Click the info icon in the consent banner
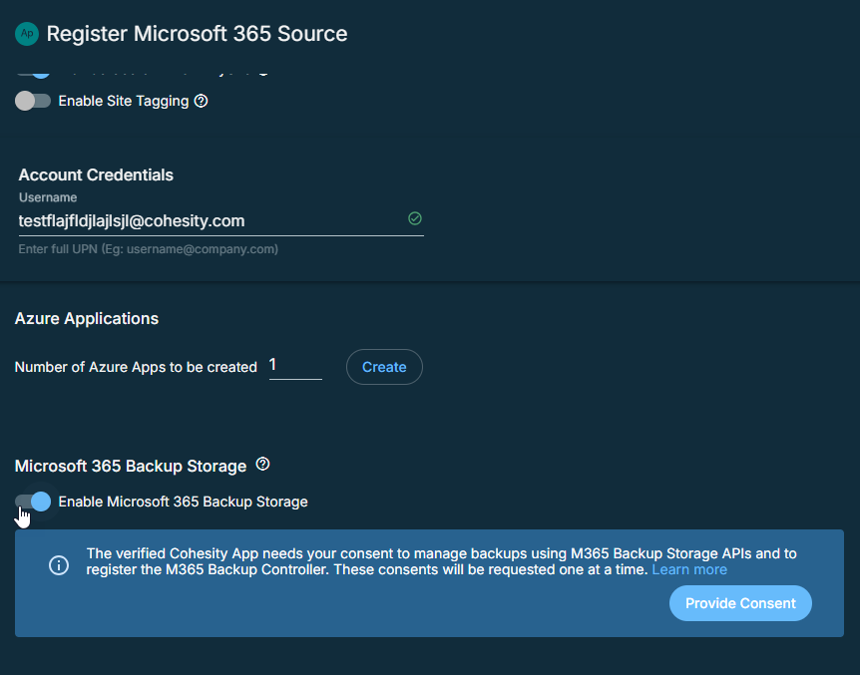Screen dimensions: 860x675 [x=59, y=564]
